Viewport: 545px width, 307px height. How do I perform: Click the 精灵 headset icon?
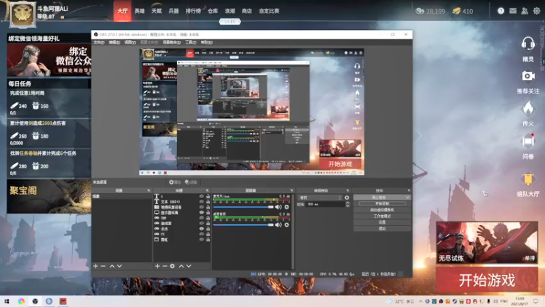tap(528, 44)
